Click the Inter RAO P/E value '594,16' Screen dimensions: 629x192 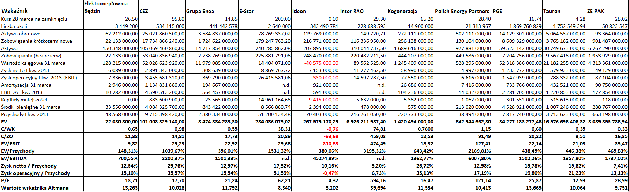[x=378, y=180]
